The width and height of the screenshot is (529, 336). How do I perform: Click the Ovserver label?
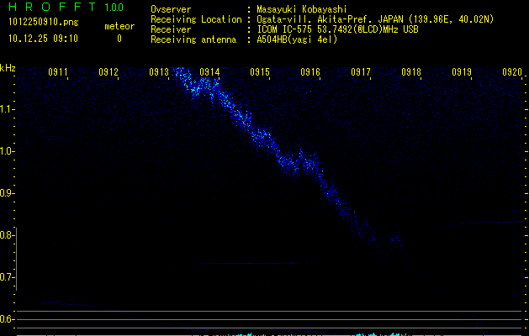171,9
